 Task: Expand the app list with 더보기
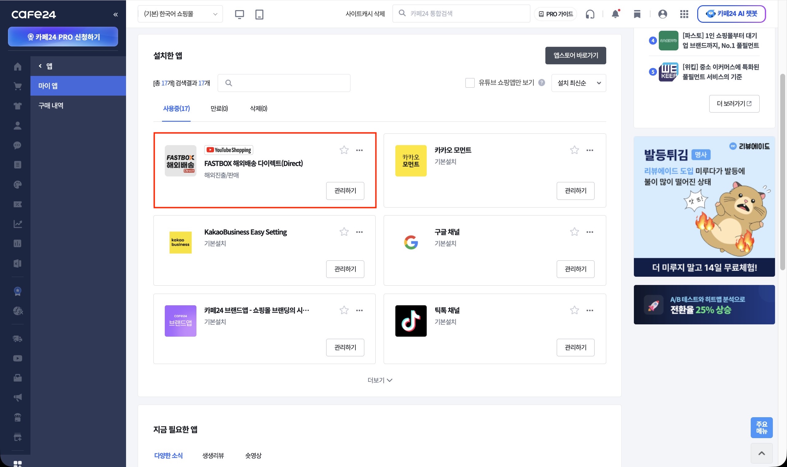(380, 380)
